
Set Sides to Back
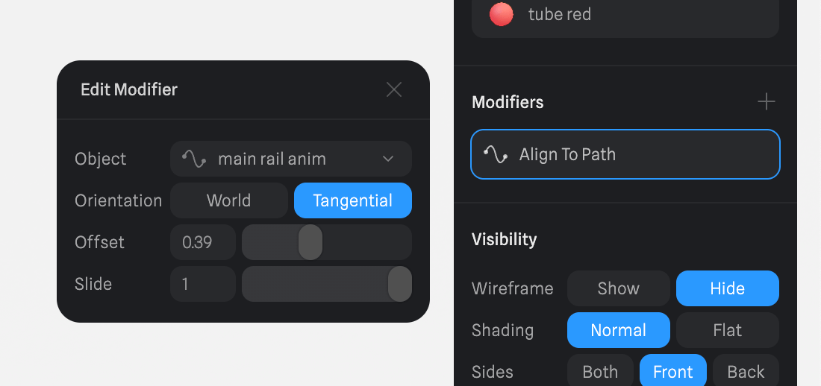click(x=746, y=371)
